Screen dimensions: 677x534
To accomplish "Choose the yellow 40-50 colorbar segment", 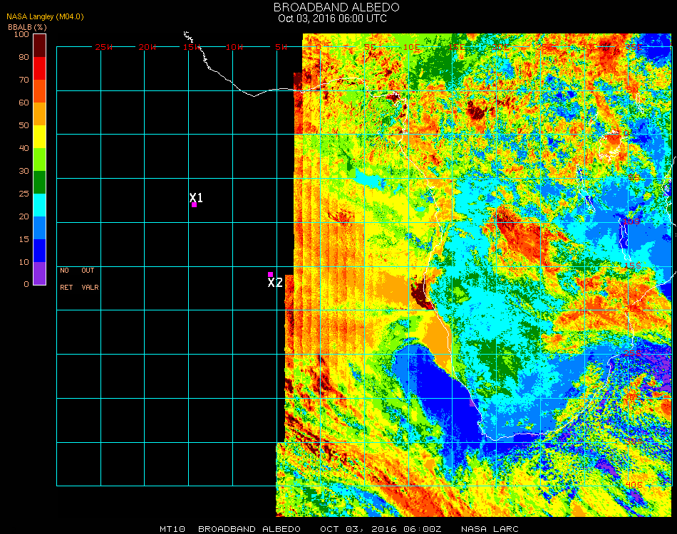I will 39,137.
